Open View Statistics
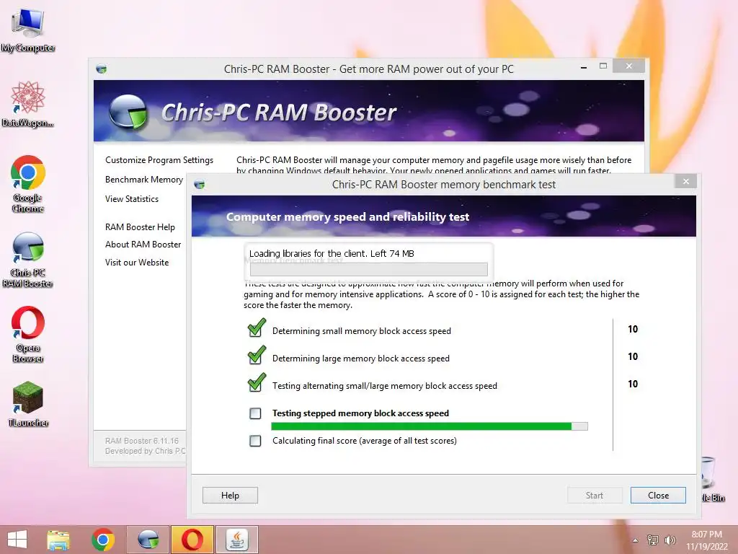The height and width of the screenshot is (554, 738). [x=132, y=199]
